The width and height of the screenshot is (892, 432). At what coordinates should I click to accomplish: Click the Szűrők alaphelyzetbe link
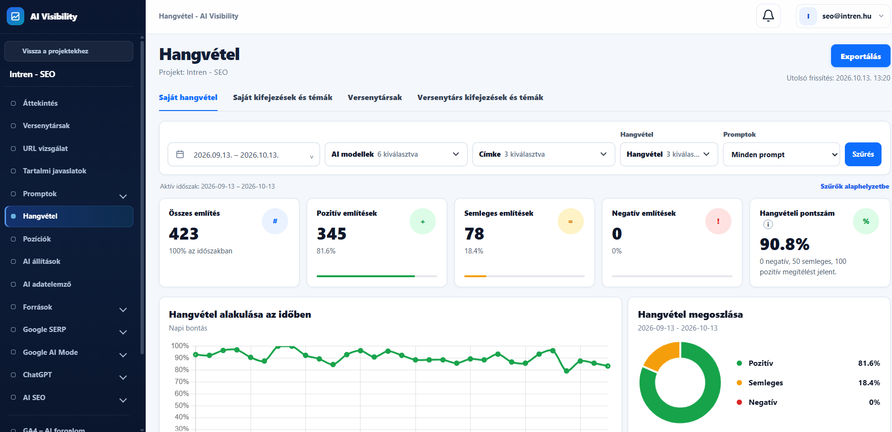(x=854, y=186)
